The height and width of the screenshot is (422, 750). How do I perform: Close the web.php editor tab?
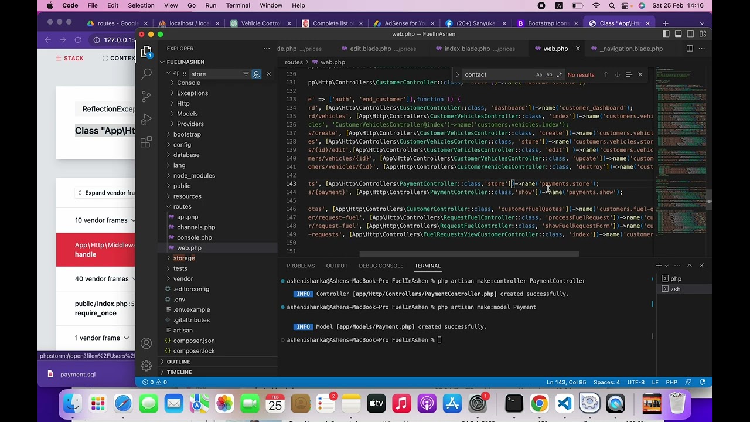click(x=578, y=49)
